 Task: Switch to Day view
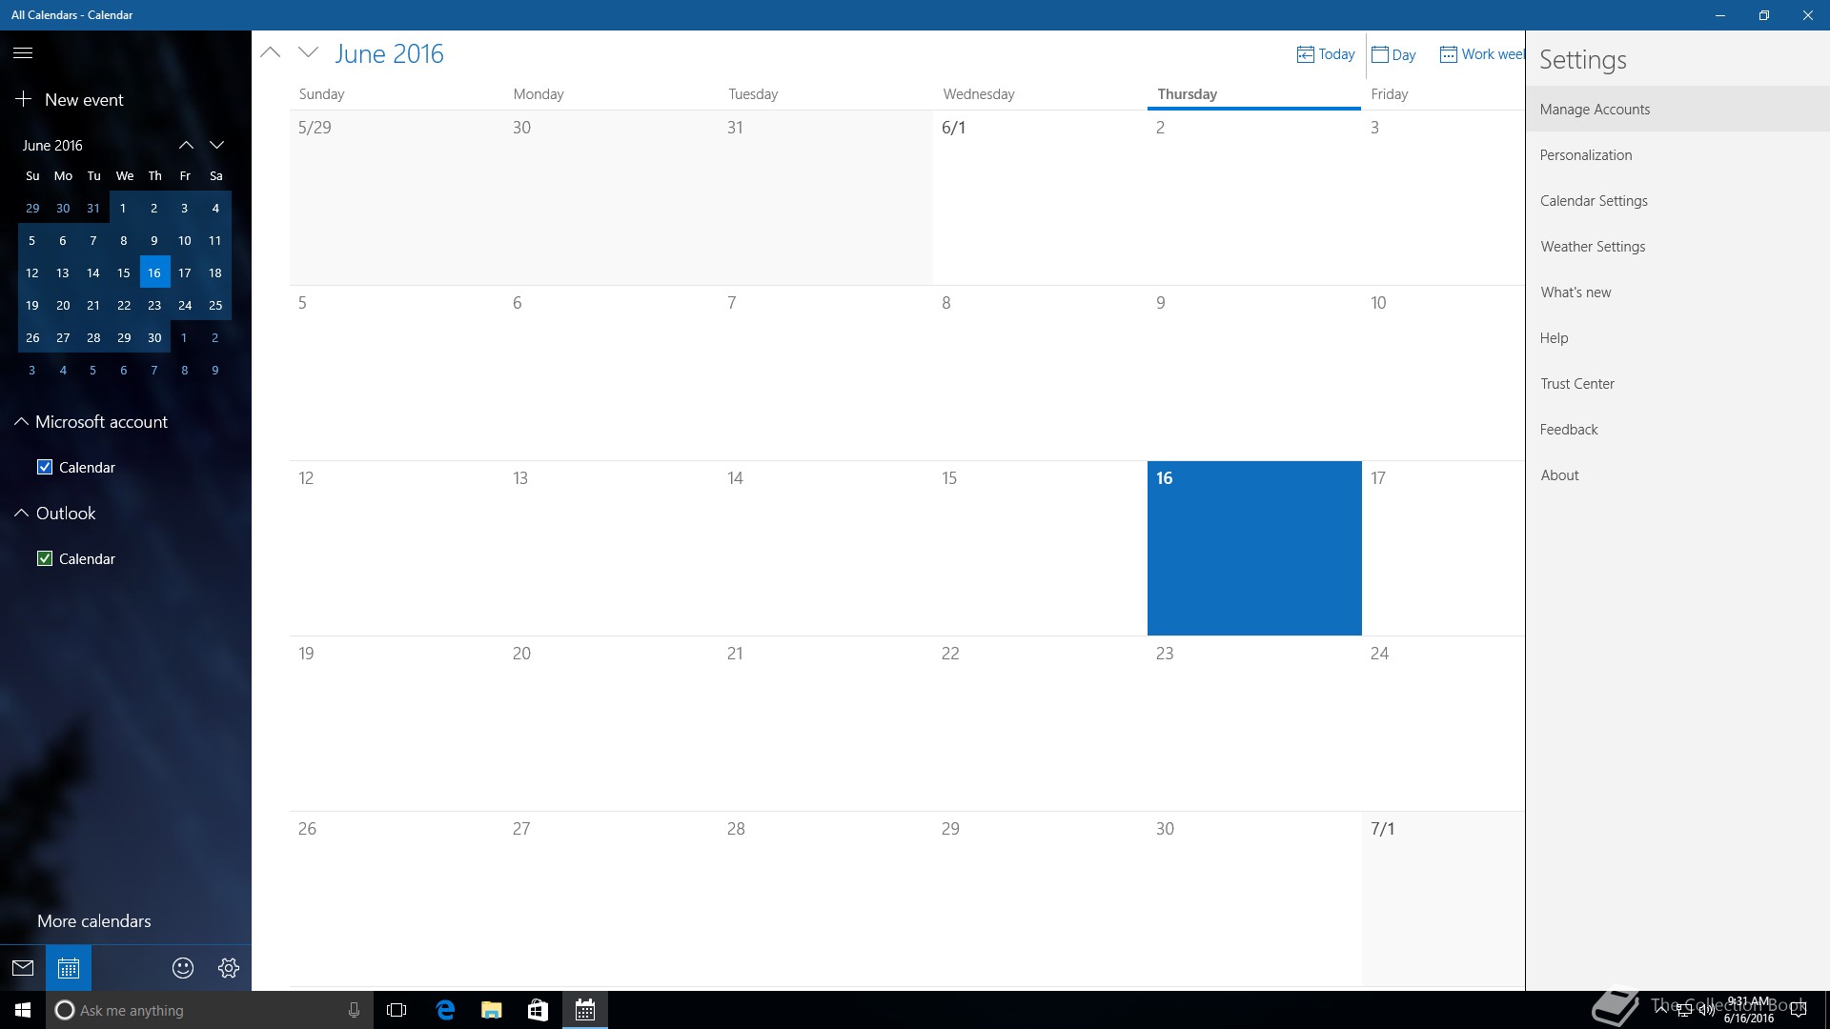pos(1393,54)
